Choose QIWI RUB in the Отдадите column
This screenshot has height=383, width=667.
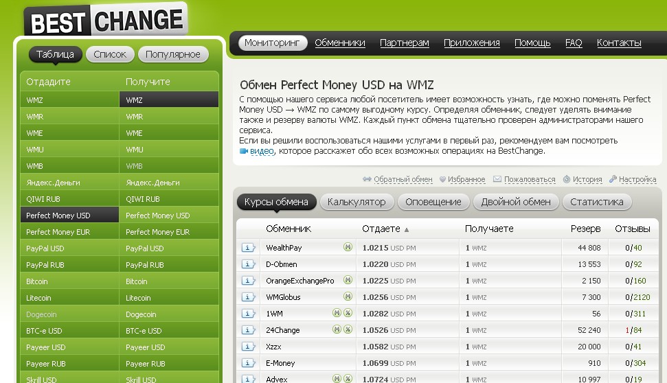69,199
